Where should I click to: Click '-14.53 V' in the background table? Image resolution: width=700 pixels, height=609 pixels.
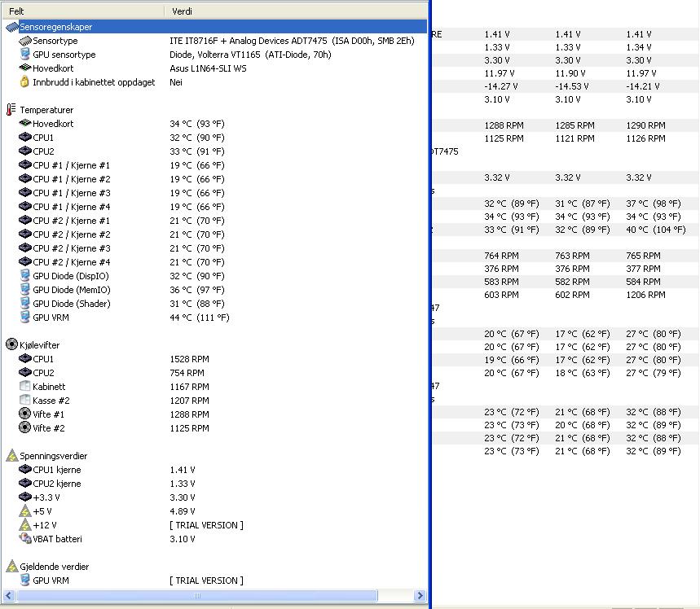(x=572, y=86)
